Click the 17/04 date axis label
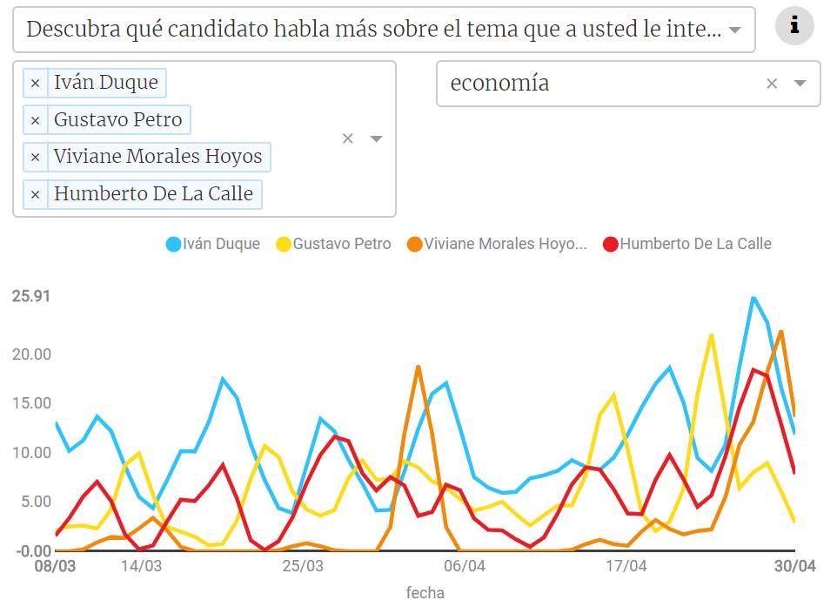Image resolution: width=837 pixels, height=614 pixels. tap(626, 567)
